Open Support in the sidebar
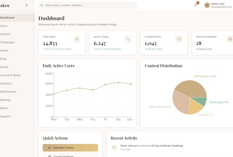 coord(17,117)
